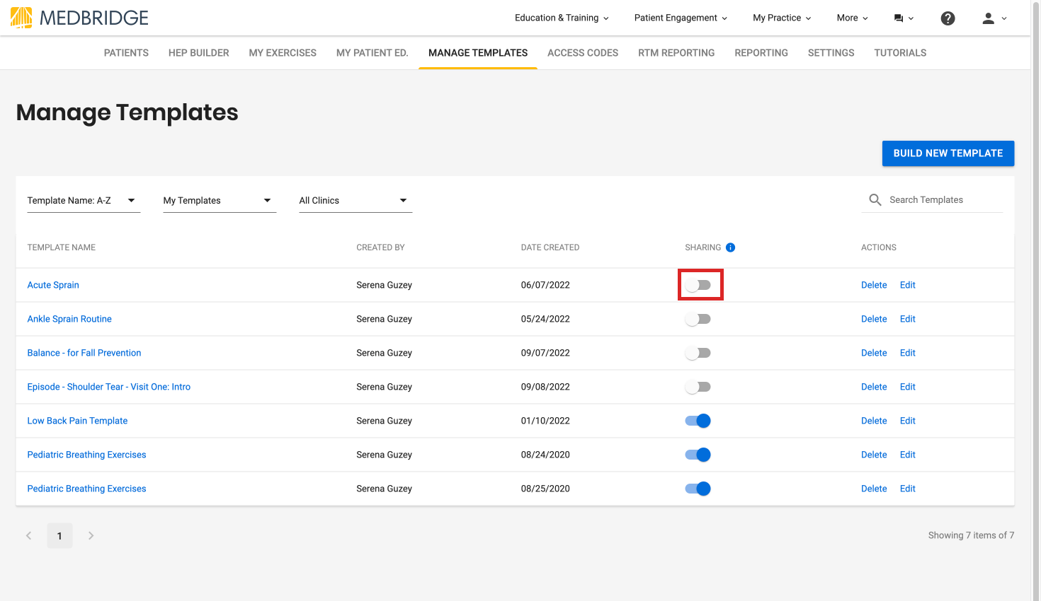Open the Low Back Pain Template

(77, 421)
